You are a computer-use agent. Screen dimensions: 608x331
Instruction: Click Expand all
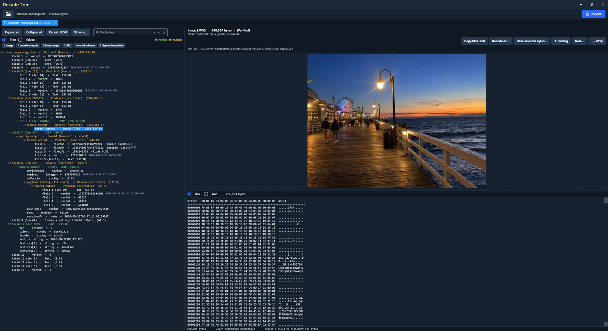tap(12, 32)
